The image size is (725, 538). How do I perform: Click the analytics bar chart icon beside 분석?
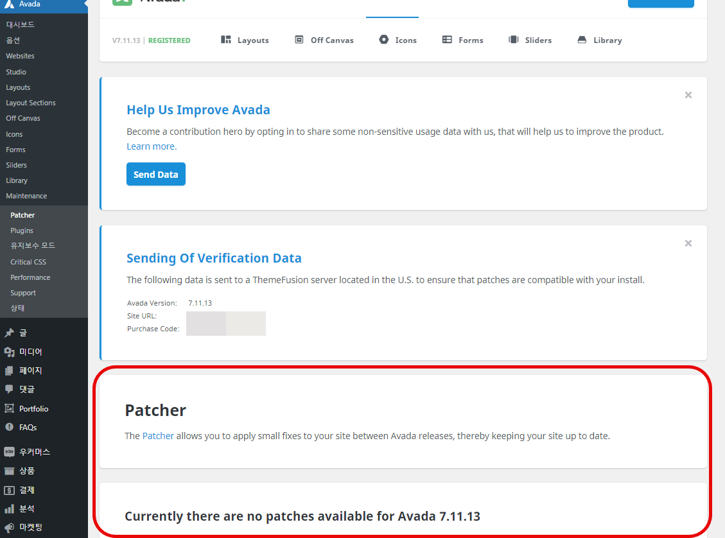click(x=9, y=509)
